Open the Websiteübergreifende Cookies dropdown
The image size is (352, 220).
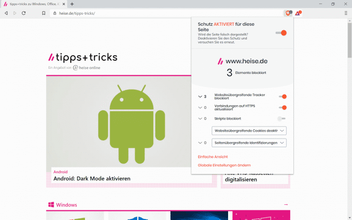coord(249,130)
